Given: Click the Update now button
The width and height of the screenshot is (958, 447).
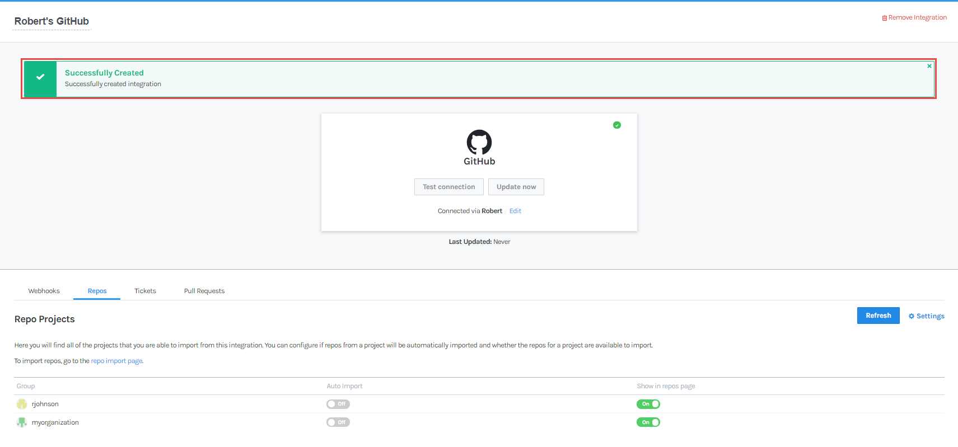Looking at the screenshot, I should tap(516, 187).
